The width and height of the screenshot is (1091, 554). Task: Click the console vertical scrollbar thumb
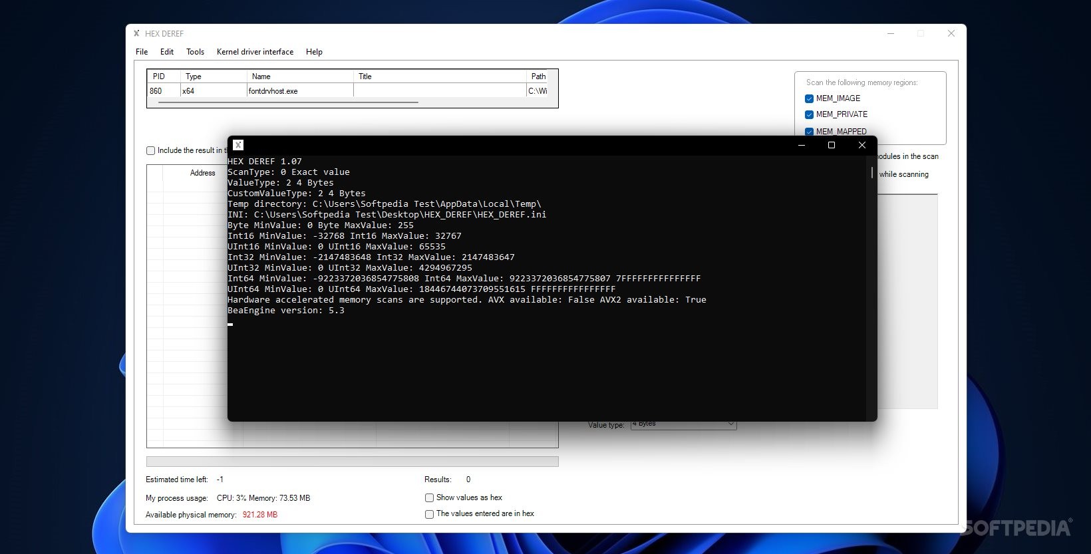point(871,172)
